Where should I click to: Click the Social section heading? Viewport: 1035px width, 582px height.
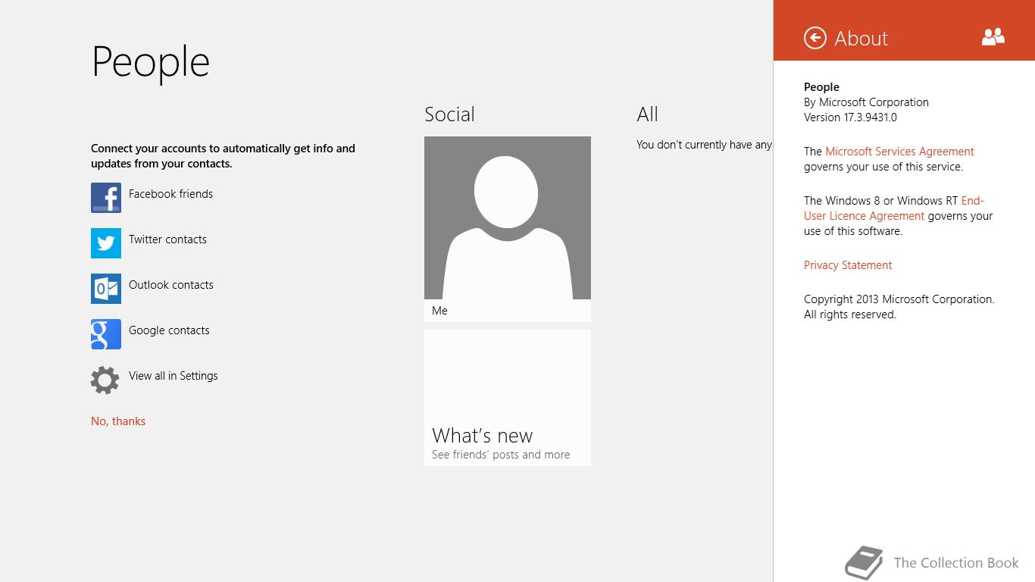(x=449, y=114)
